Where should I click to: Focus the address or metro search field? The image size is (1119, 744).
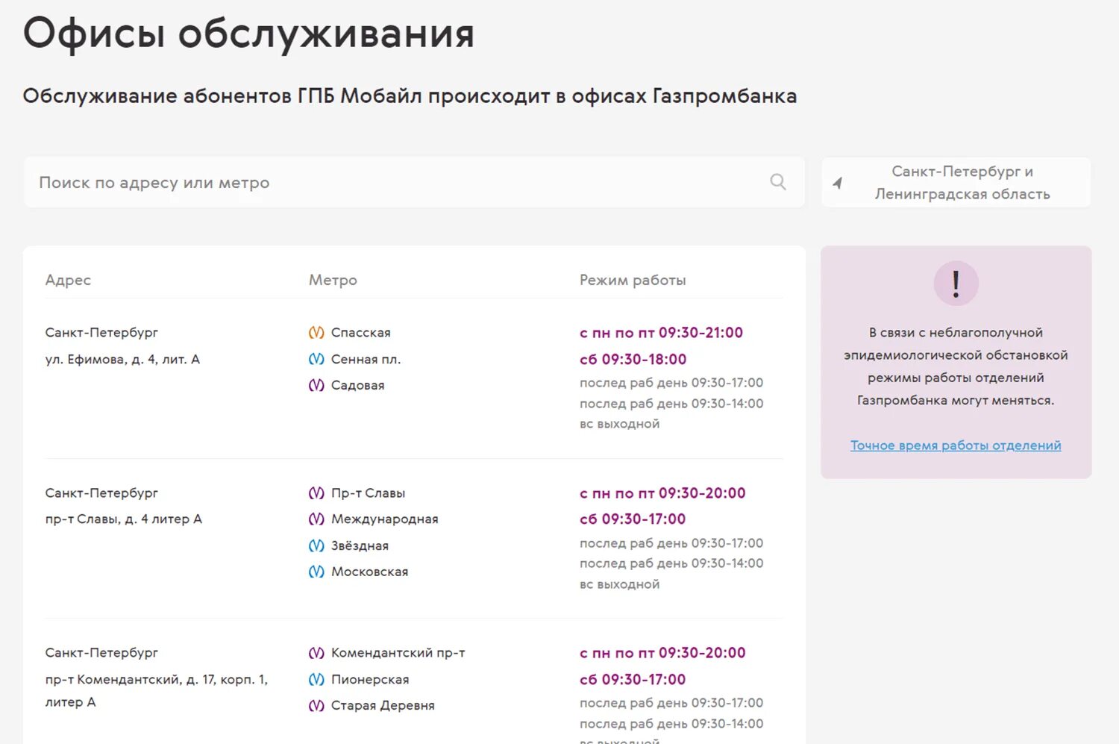click(414, 182)
